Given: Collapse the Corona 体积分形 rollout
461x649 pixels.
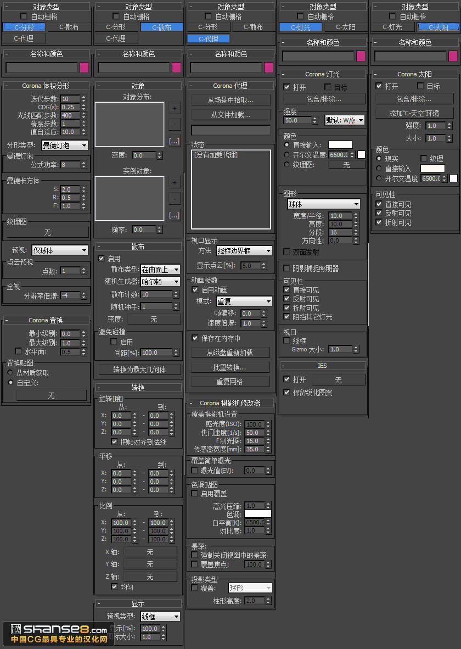Looking at the screenshot, I should point(46,86).
